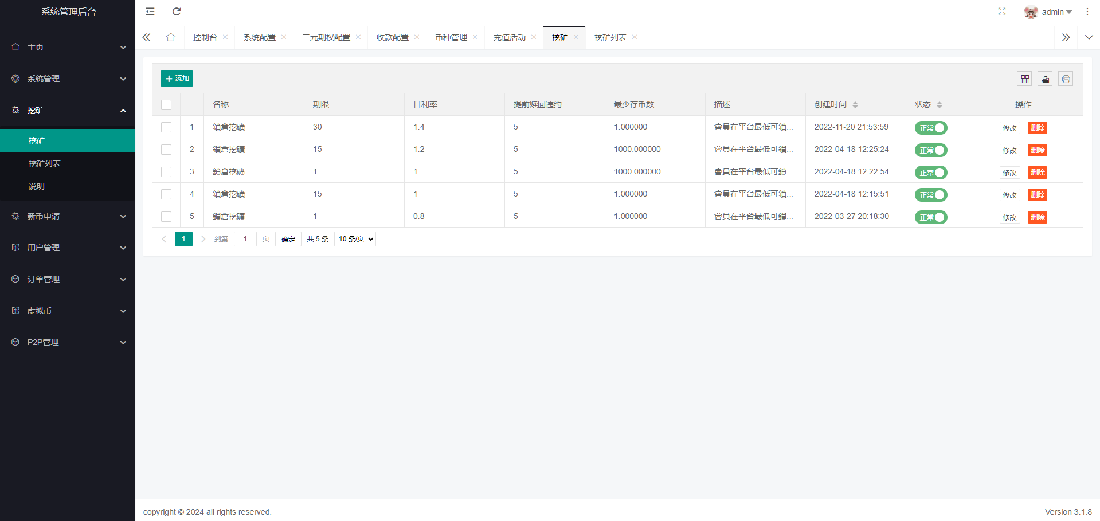1100x521 pixels.
Task: Select 挖矿列表 in the sidebar
Action: (45, 163)
